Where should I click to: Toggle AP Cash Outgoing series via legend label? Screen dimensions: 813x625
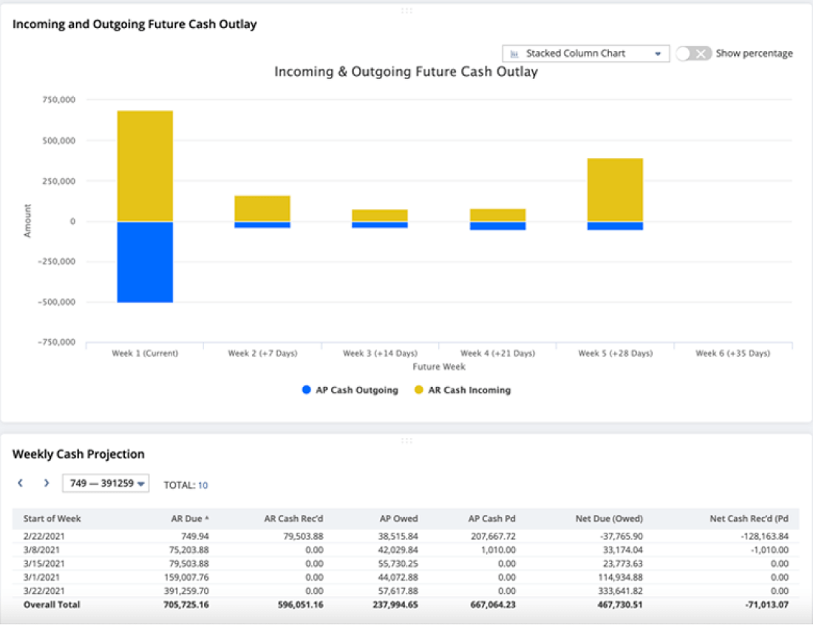point(356,390)
